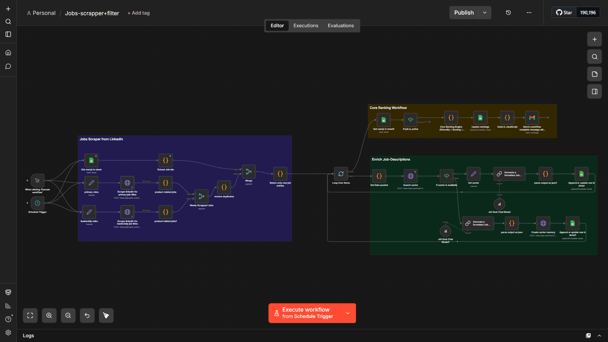View the 190,196 star count

coord(588,13)
